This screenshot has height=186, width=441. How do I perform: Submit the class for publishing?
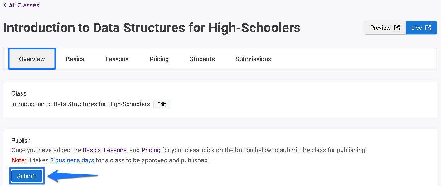(27, 176)
